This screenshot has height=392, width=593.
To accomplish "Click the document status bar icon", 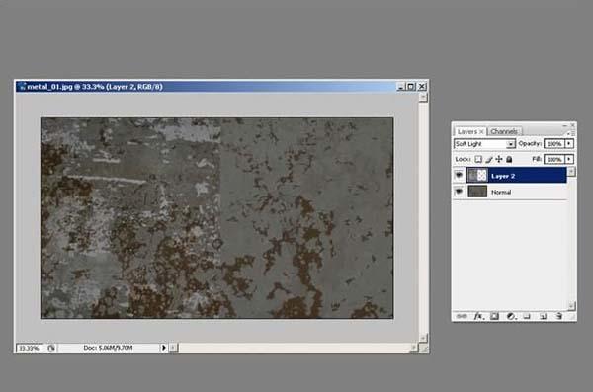I will click(x=51, y=348).
